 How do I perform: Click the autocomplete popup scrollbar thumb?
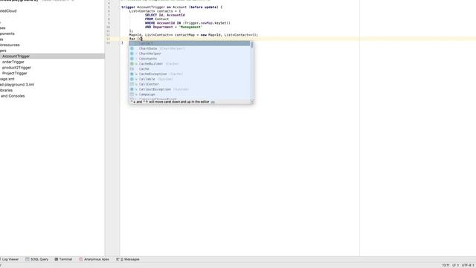click(251, 45)
